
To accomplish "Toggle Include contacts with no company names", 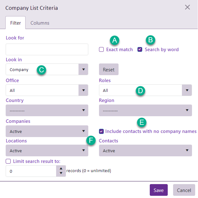I will coord(102,131).
